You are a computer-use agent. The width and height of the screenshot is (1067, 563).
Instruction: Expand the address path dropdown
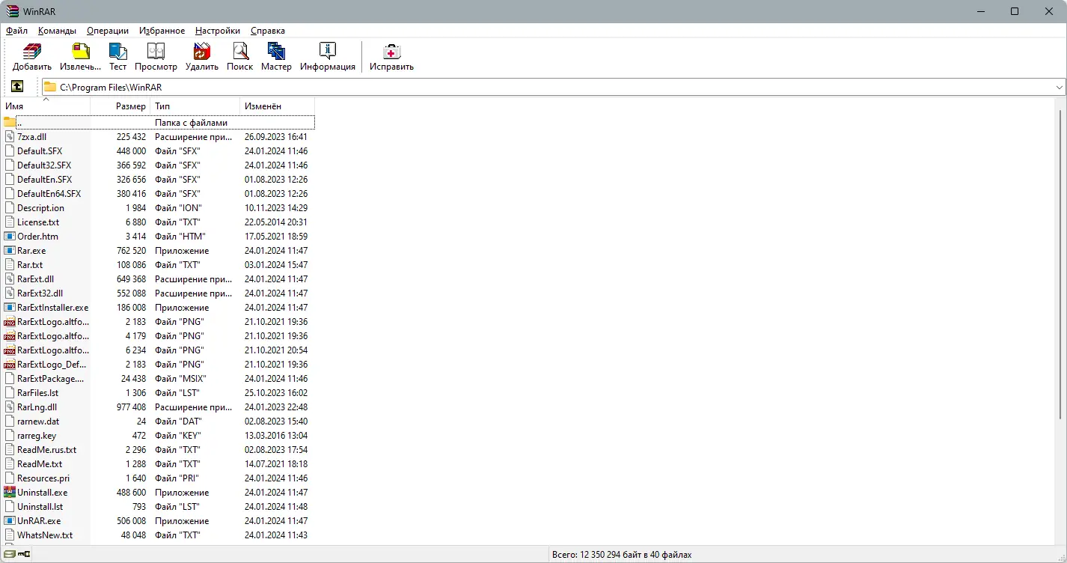[x=1059, y=87]
